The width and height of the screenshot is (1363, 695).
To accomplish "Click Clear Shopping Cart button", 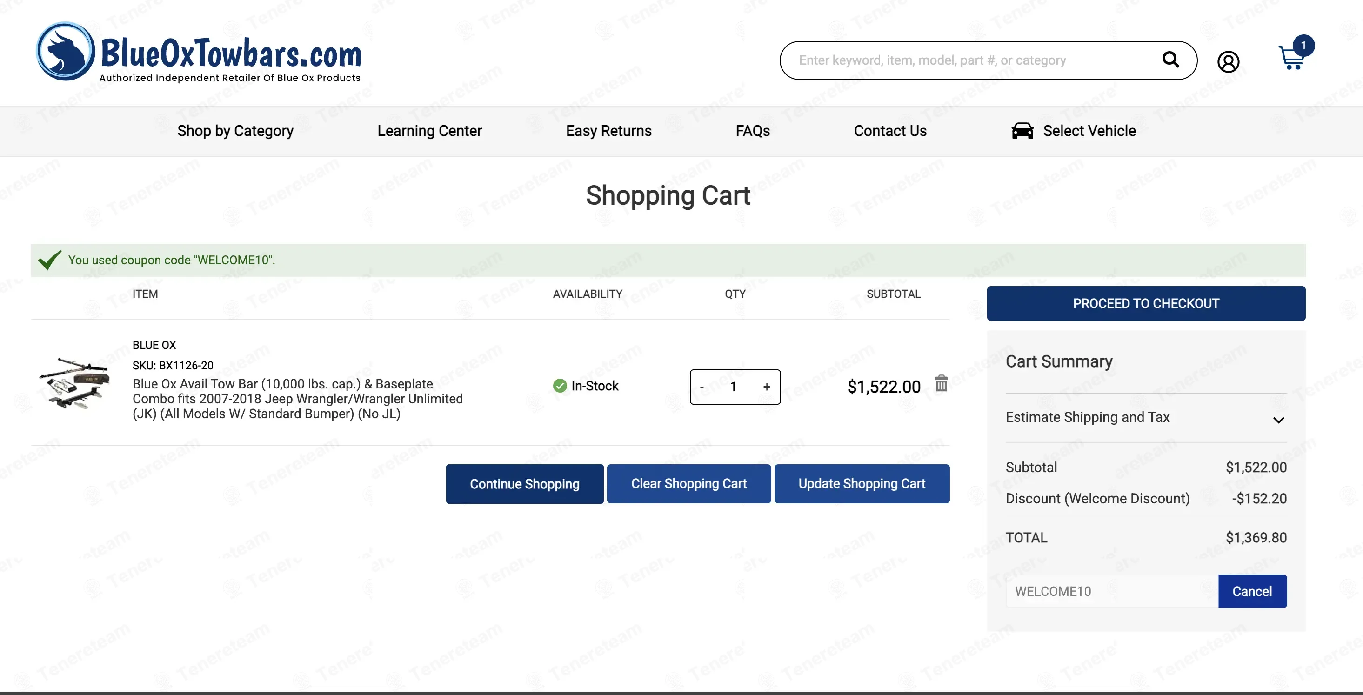I will pyautogui.click(x=688, y=484).
